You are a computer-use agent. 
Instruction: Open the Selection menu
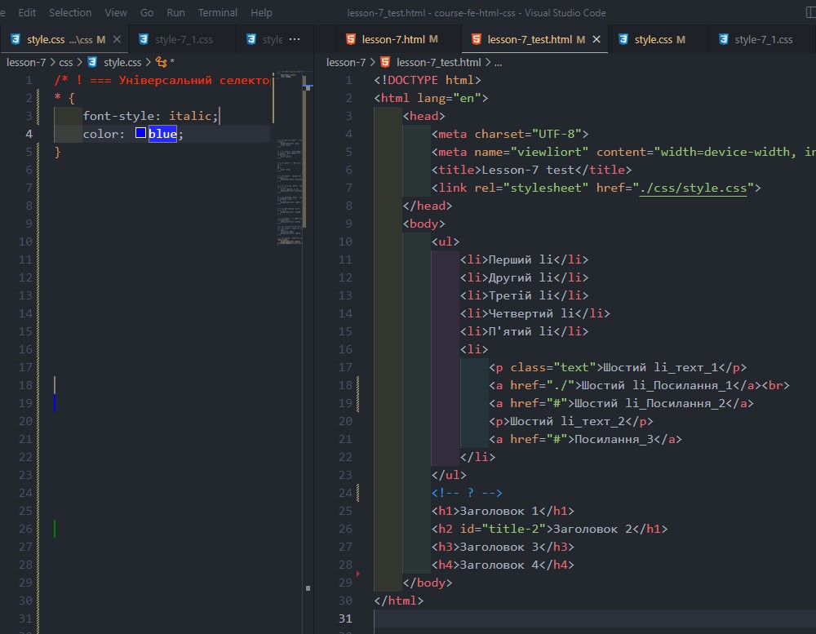tap(69, 12)
